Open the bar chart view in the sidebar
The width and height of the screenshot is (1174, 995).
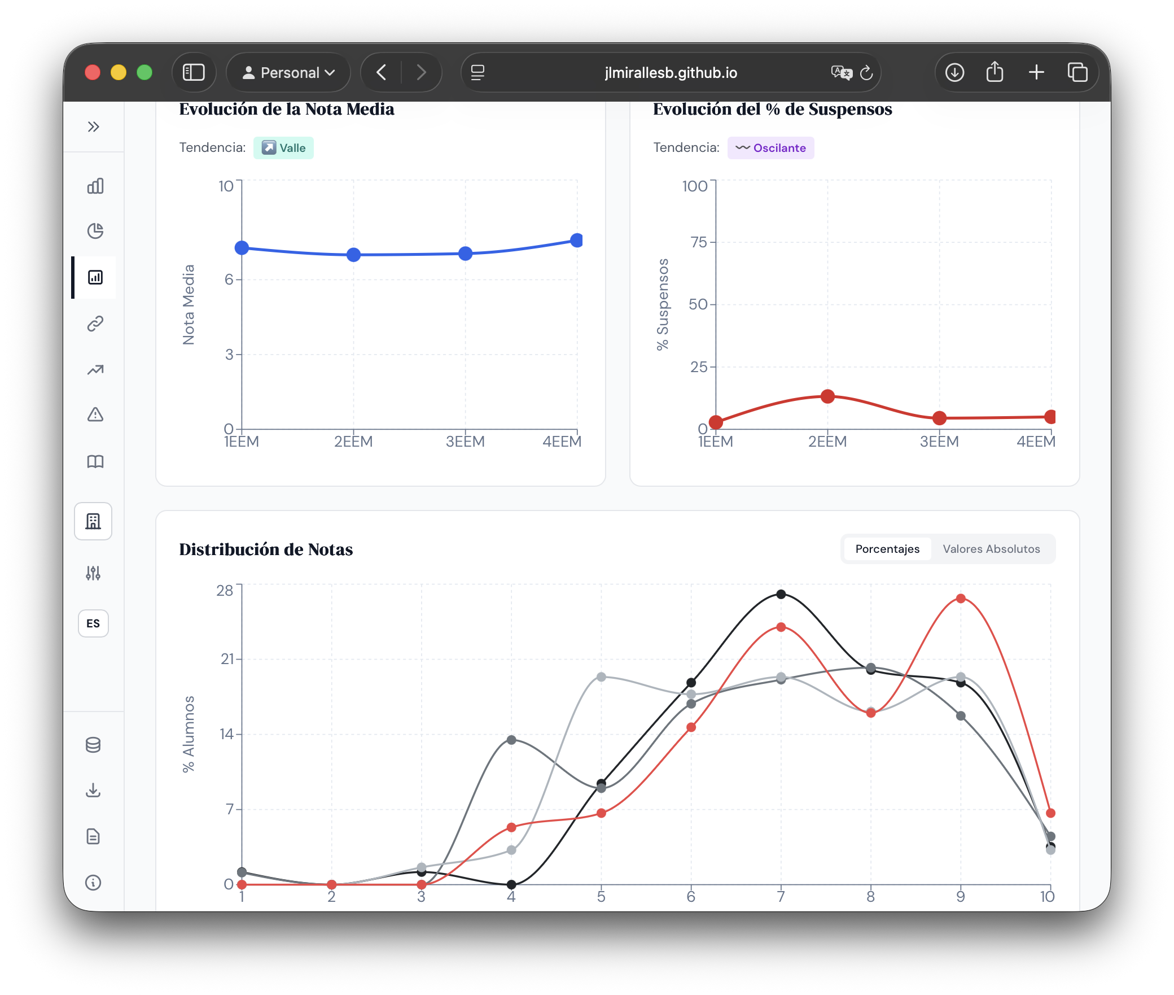point(95,185)
